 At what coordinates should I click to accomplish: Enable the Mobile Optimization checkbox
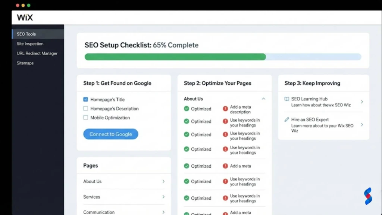click(85, 117)
